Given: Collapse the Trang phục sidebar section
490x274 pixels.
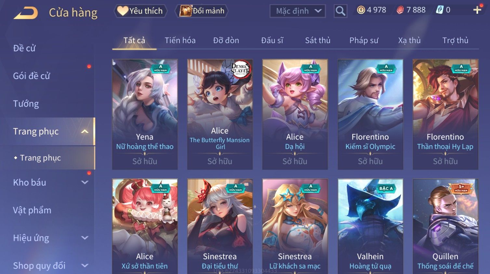Looking at the screenshot, I should coord(85,131).
